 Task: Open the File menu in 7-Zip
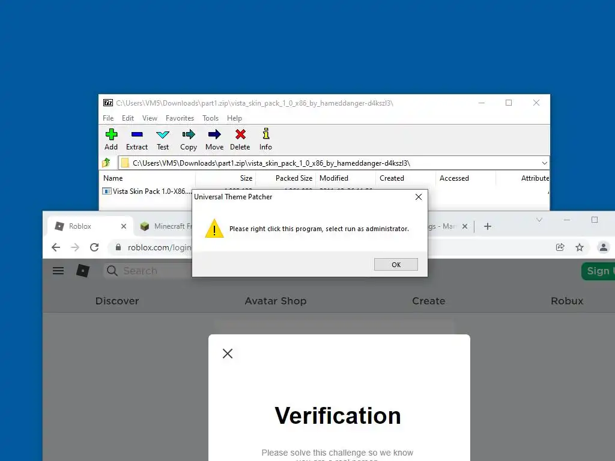[108, 118]
